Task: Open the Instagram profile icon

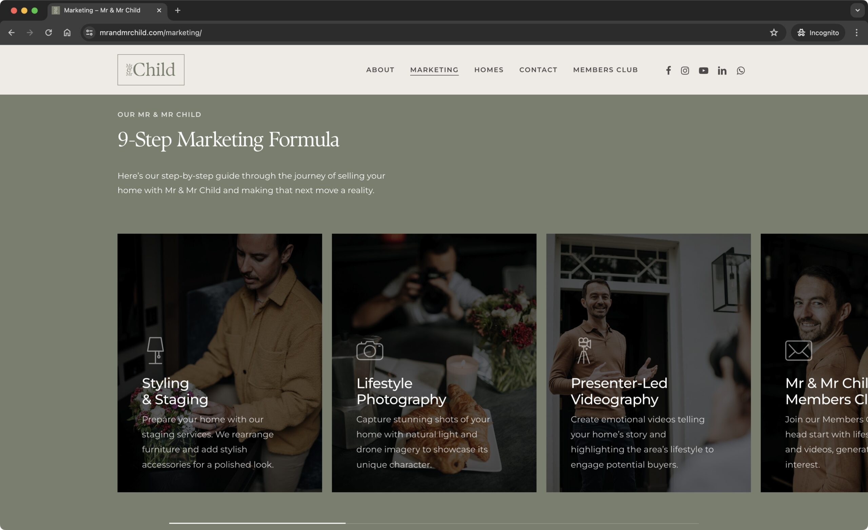Action: point(685,71)
